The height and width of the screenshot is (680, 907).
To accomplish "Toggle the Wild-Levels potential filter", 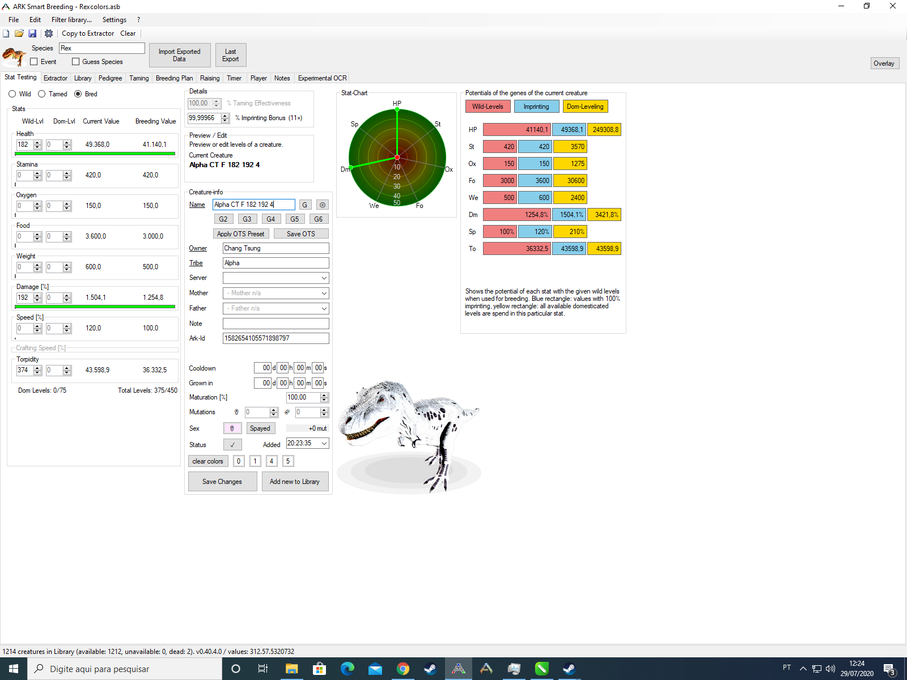I will pyautogui.click(x=488, y=107).
